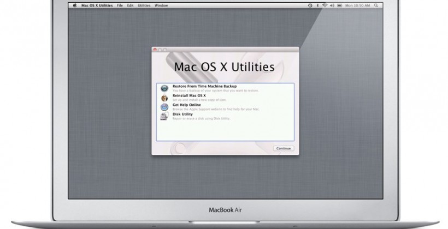Click the Continue button
The image size is (448, 229).
[x=284, y=148]
